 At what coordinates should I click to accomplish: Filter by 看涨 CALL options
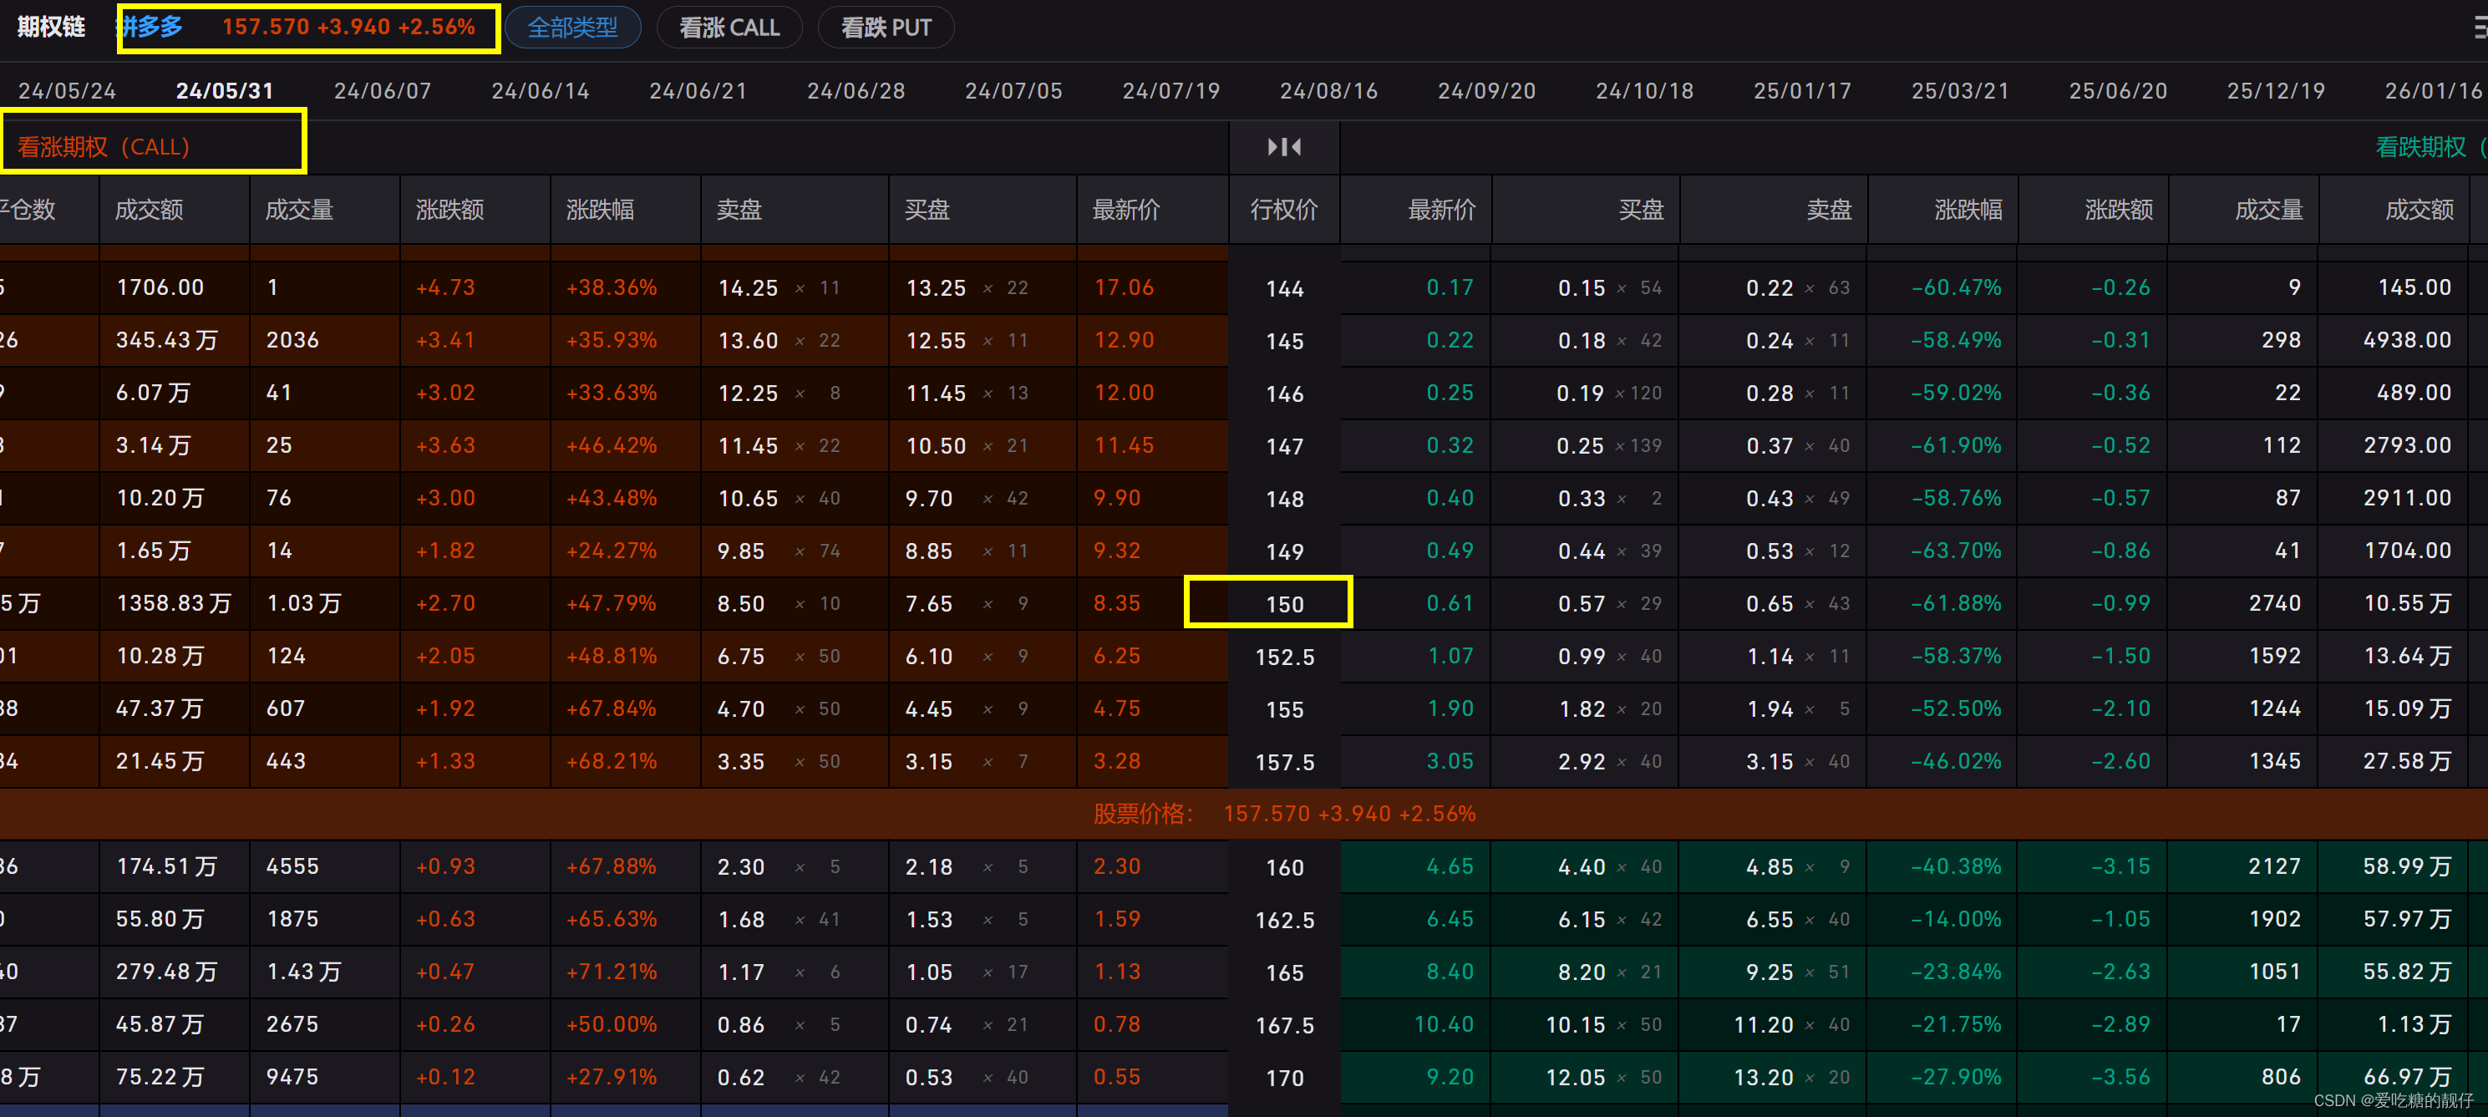729,27
